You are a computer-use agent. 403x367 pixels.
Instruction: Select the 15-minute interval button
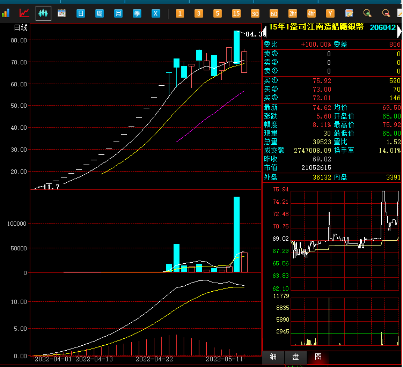point(236,13)
